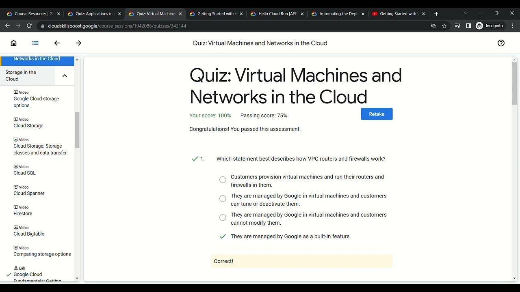Open the help question mark icon
Screen dimensions: 520x292
click(x=501, y=43)
